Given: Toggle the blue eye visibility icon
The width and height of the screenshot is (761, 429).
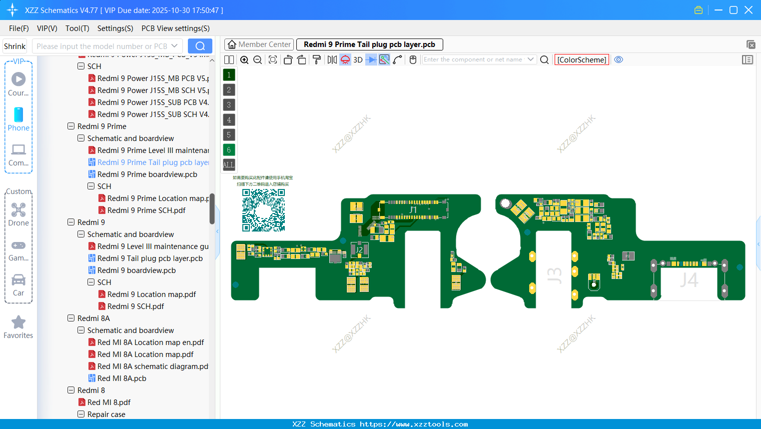Looking at the screenshot, I should point(619,59).
